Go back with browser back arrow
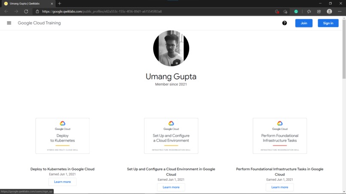Viewport: 346px width, 194px height. (6, 12)
